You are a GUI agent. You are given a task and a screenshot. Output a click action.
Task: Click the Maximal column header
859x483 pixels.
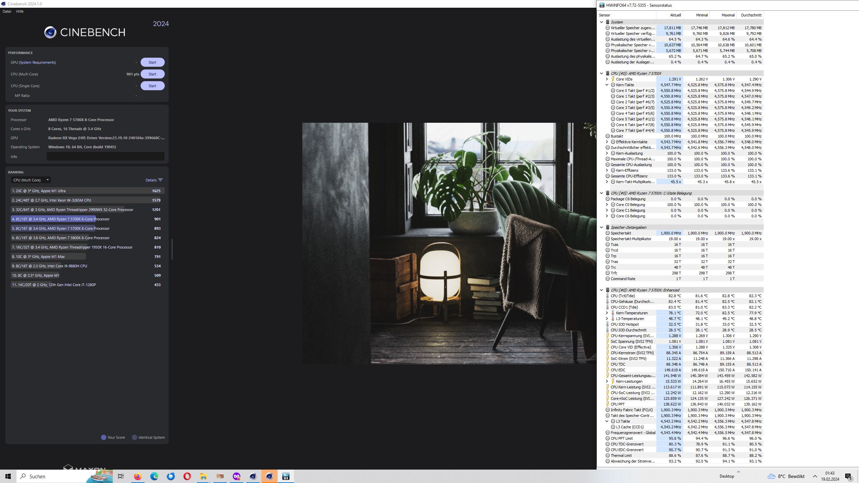coord(723,15)
